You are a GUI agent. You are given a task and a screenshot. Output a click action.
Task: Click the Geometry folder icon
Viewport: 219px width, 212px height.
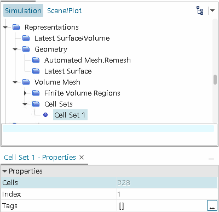tap(26, 49)
